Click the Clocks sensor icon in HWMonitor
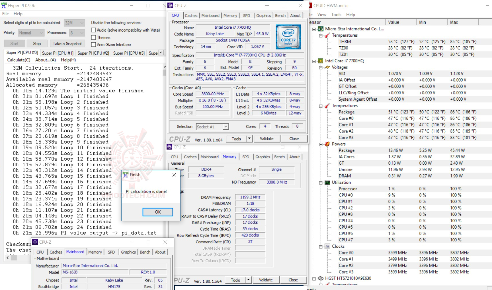 pos(327,246)
